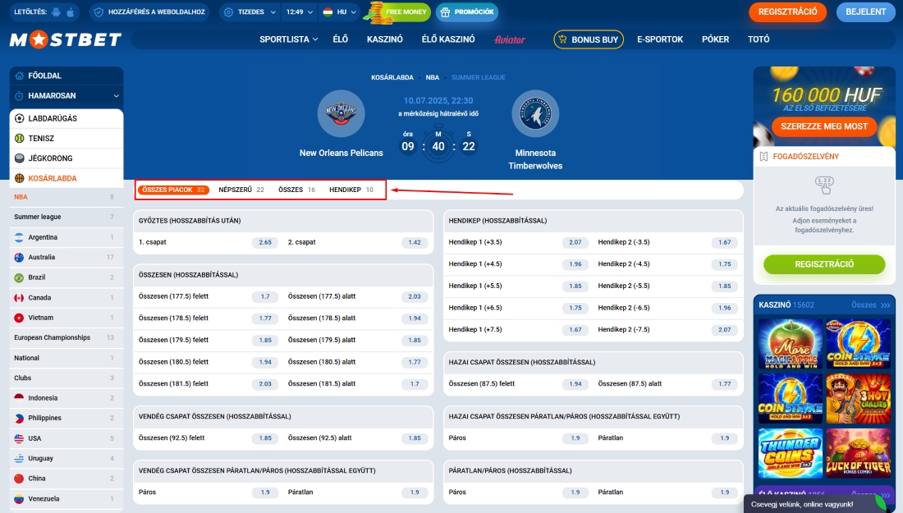Image resolution: width=903 pixels, height=513 pixels.
Task: Click the Fogadószelvény bet slip icon
Action: point(763,157)
